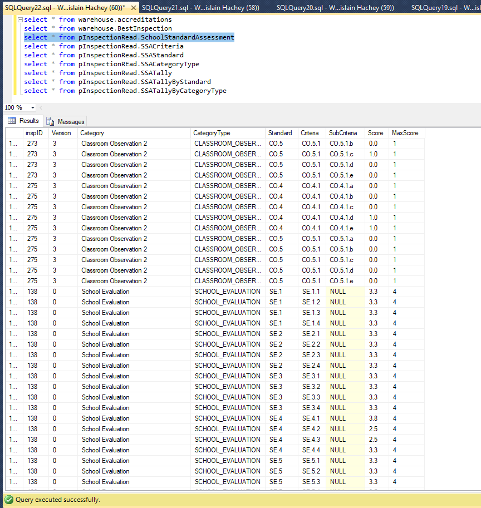Collapse the code block outlining box
This screenshot has width=481, height=508.
tap(20, 19)
